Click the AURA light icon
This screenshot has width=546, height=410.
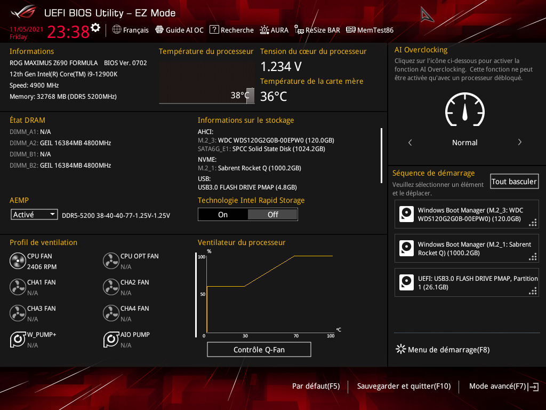pos(264,30)
